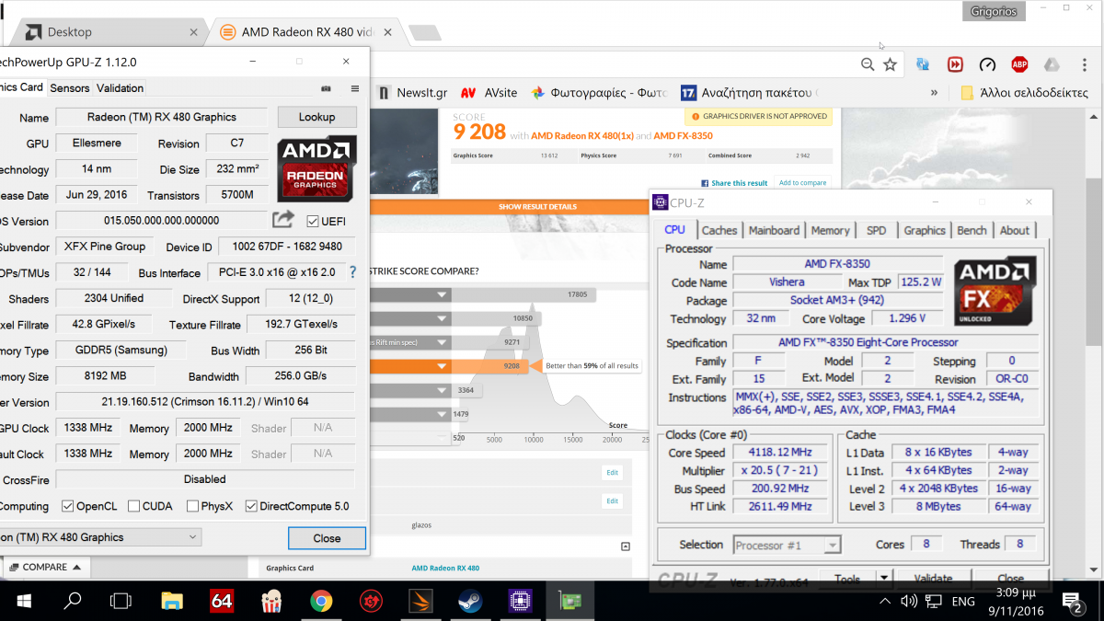Take a GPU-Z screenshot with camera icon
1104x621 pixels.
click(326, 88)
